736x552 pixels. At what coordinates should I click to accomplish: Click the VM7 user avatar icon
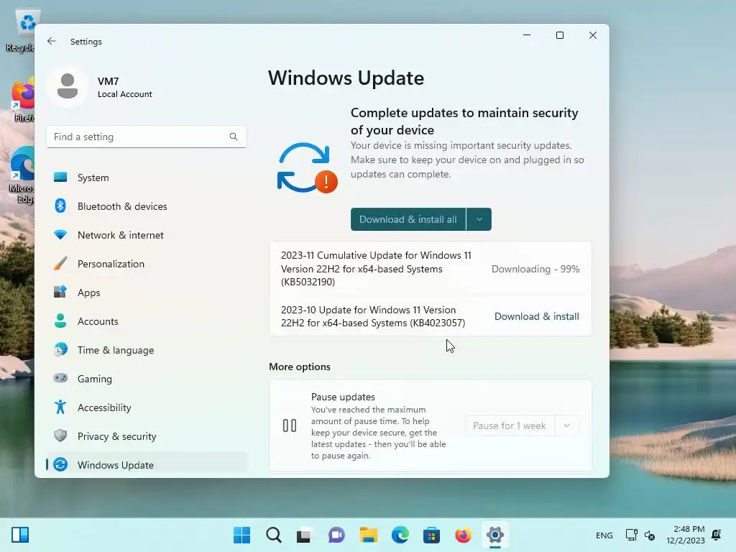pos(68,86)
